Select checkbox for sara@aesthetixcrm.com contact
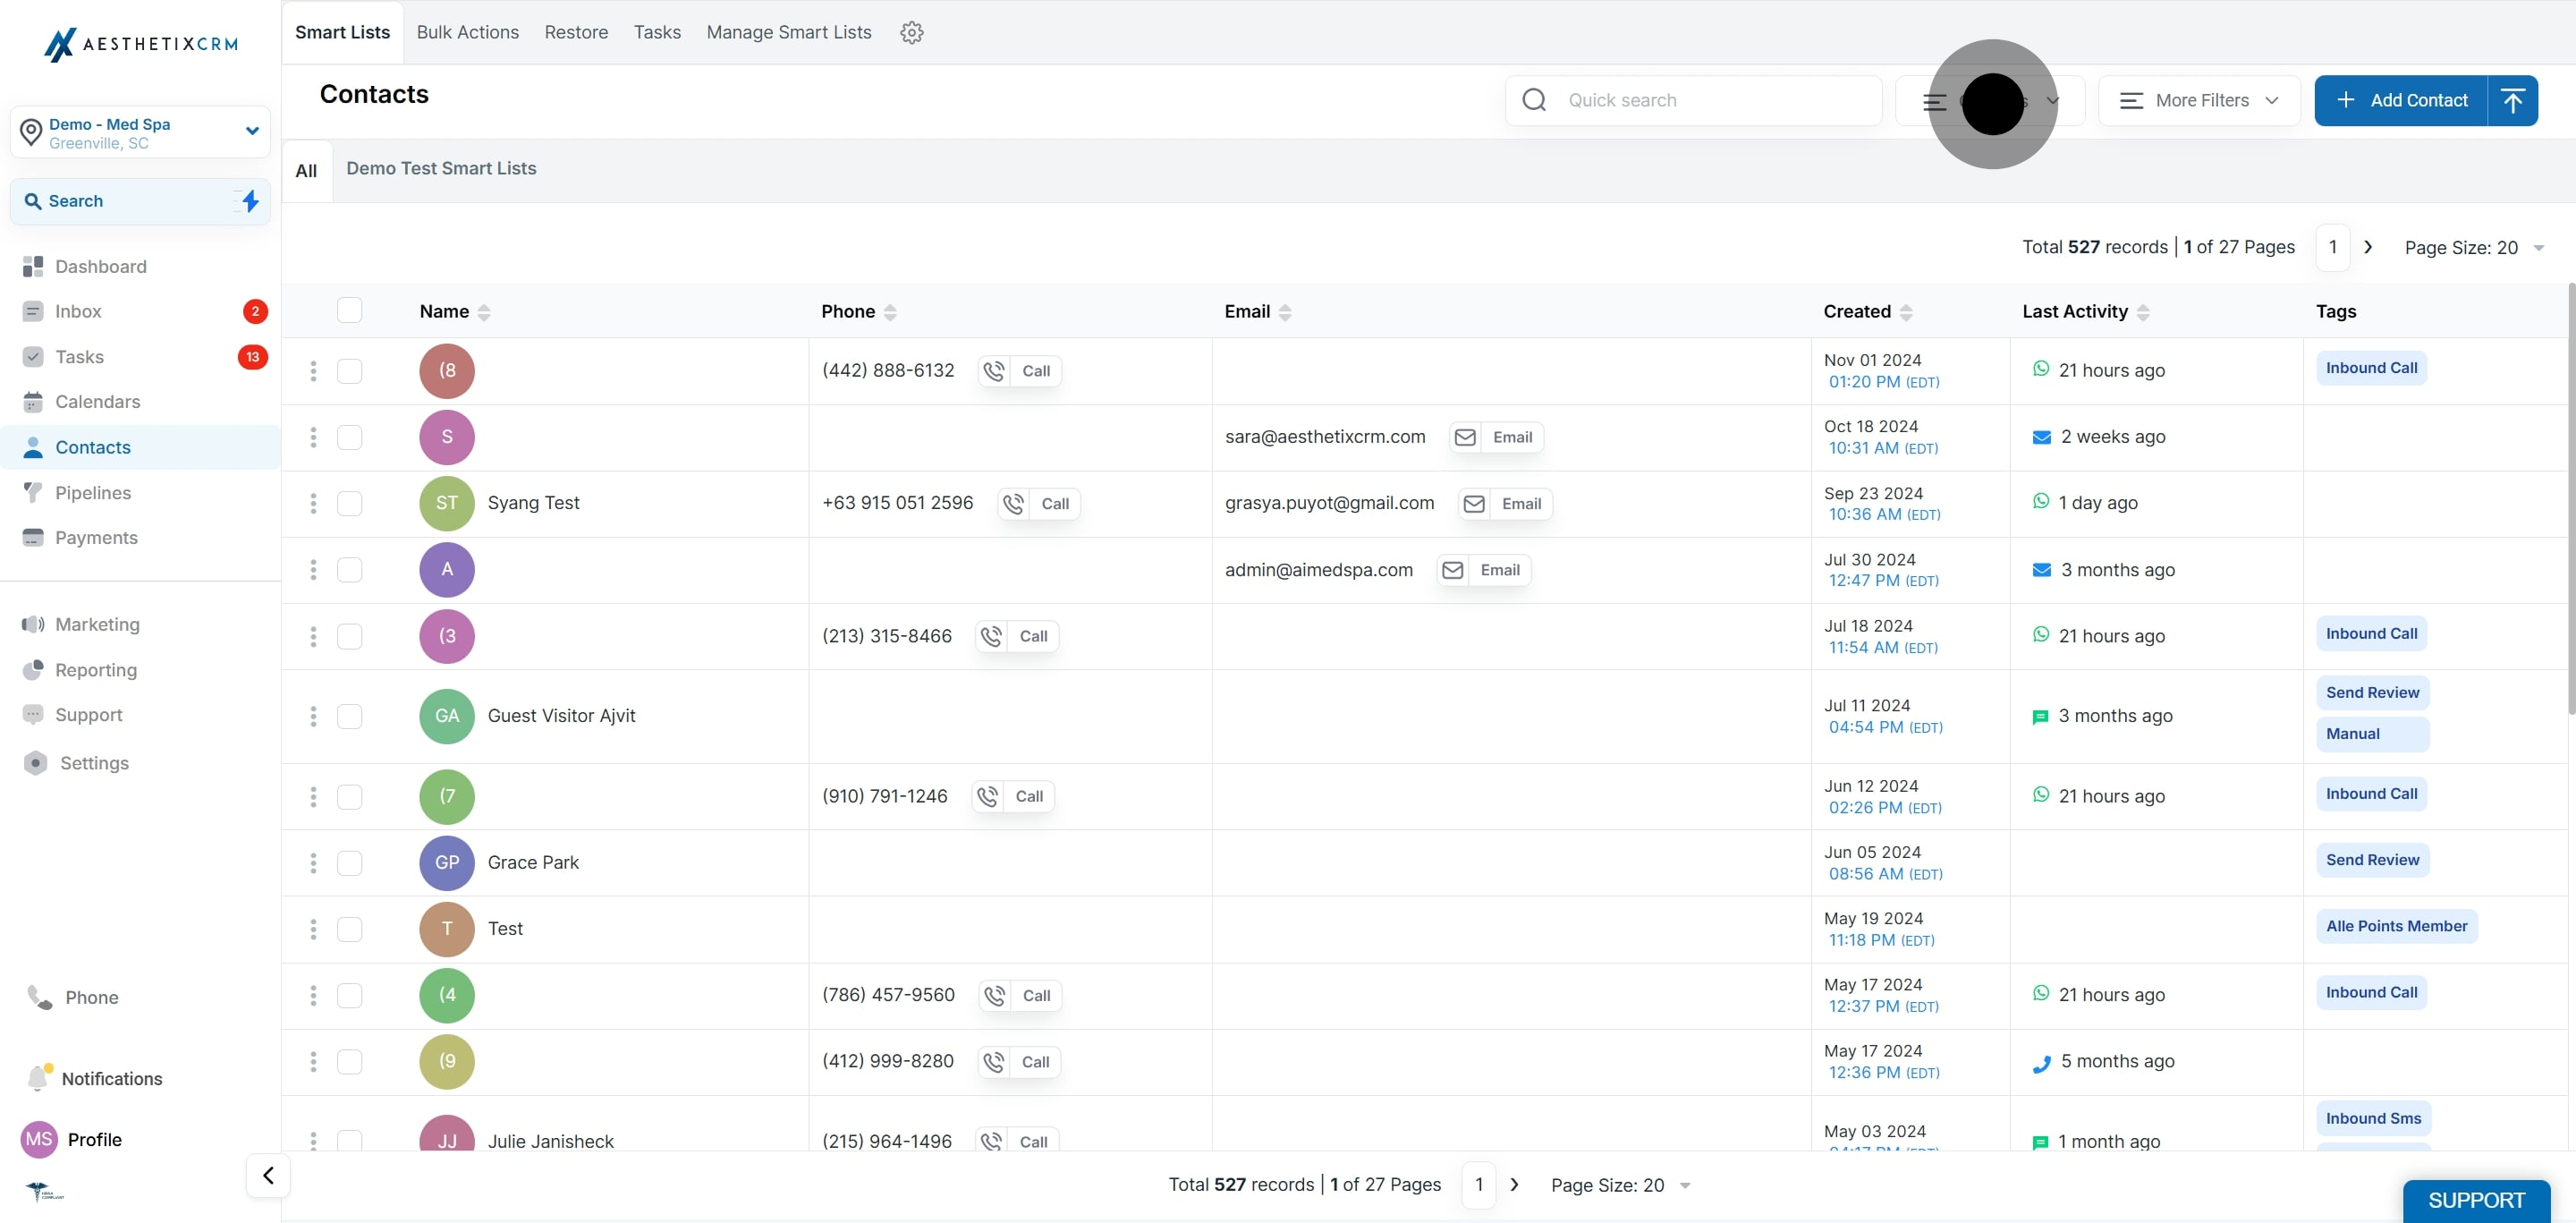Screen dimensions: 2576x1223 tap(349, 437)
